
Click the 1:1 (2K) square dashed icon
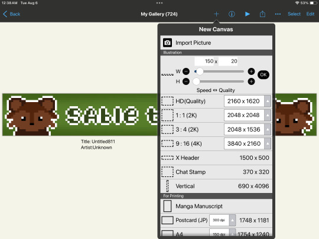(167, 115)
